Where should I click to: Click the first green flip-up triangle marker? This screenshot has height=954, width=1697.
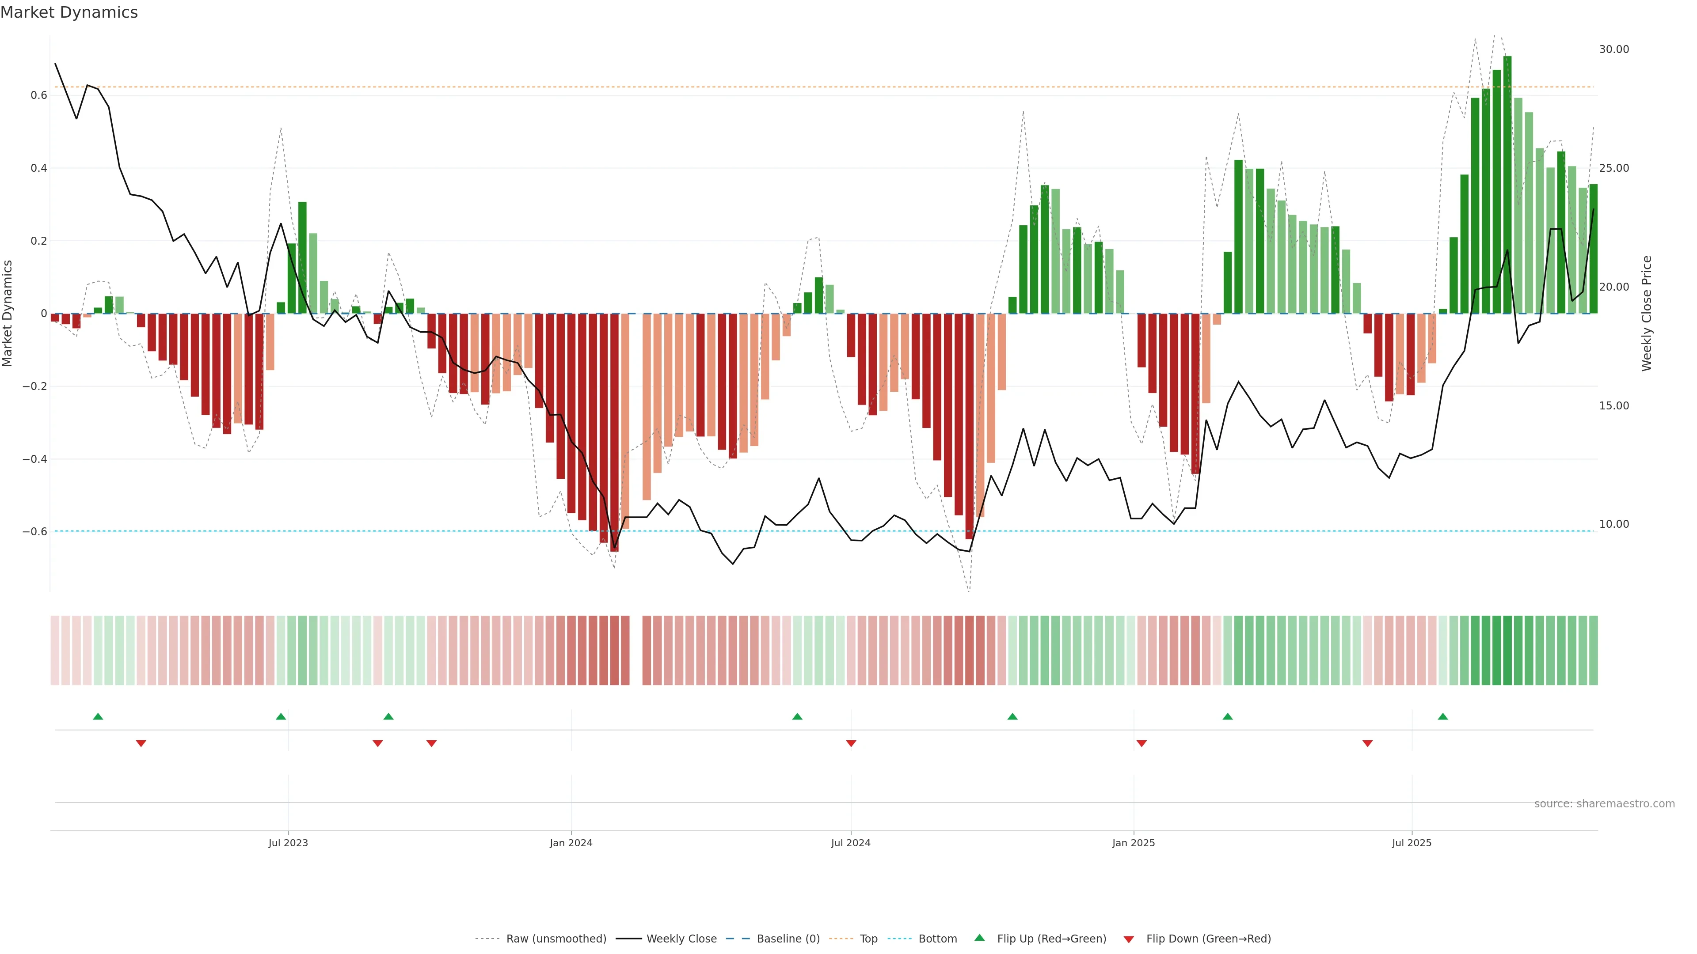pos(98,716)
